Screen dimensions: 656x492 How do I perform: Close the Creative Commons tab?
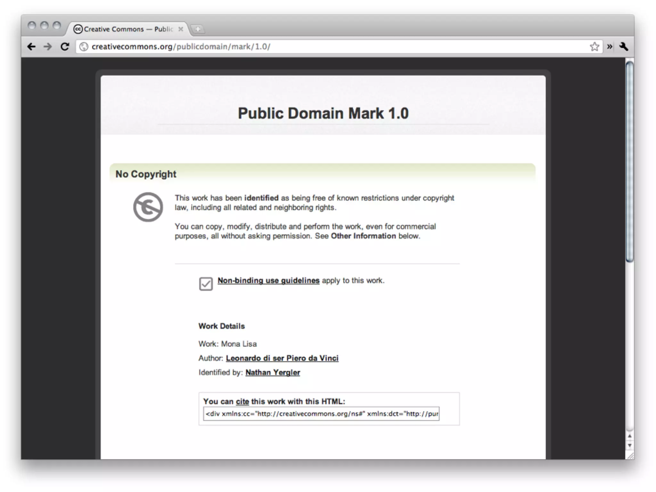(181, 29)
